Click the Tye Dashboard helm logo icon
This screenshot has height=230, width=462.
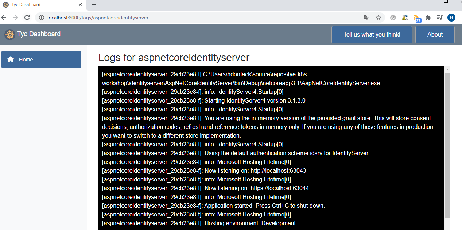(x=9, y=34)
